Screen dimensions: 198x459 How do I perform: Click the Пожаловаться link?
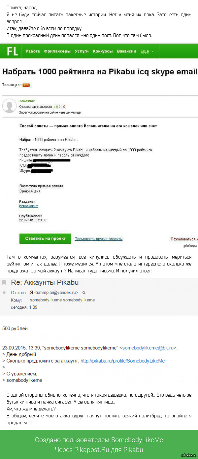click(184, 239)
